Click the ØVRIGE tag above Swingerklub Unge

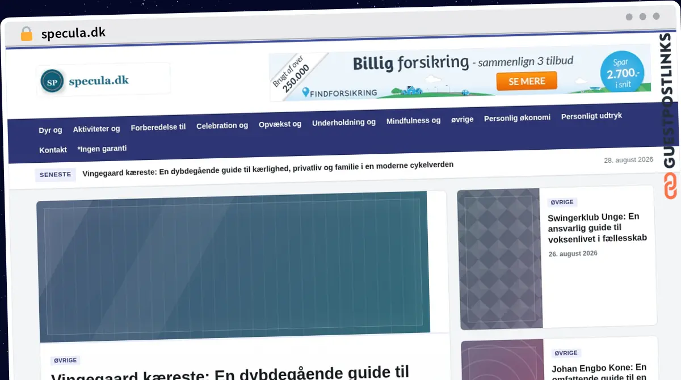(x=562, y=202)
